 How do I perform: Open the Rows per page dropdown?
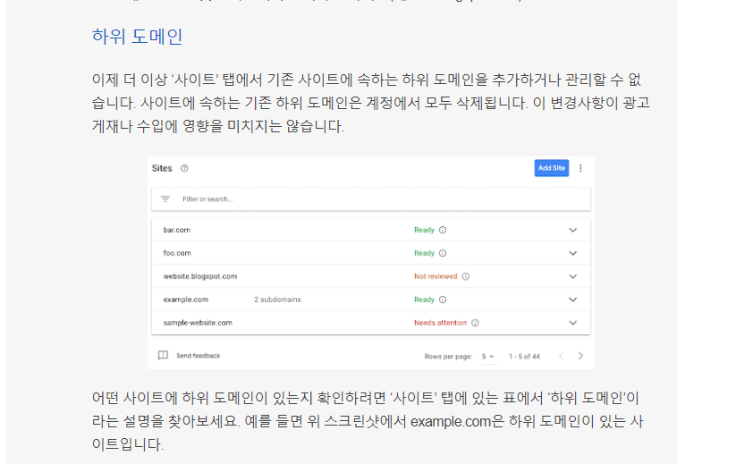pyautogui.click(x=488, y=357)
